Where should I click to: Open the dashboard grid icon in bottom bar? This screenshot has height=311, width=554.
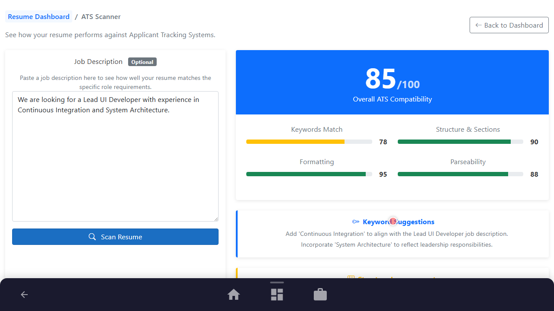pos(277,295)
